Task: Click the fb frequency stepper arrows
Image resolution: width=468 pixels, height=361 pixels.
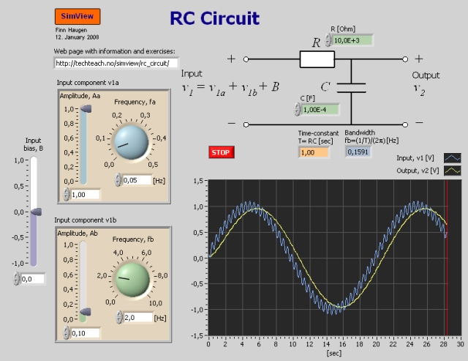Action: pos(119,317)
